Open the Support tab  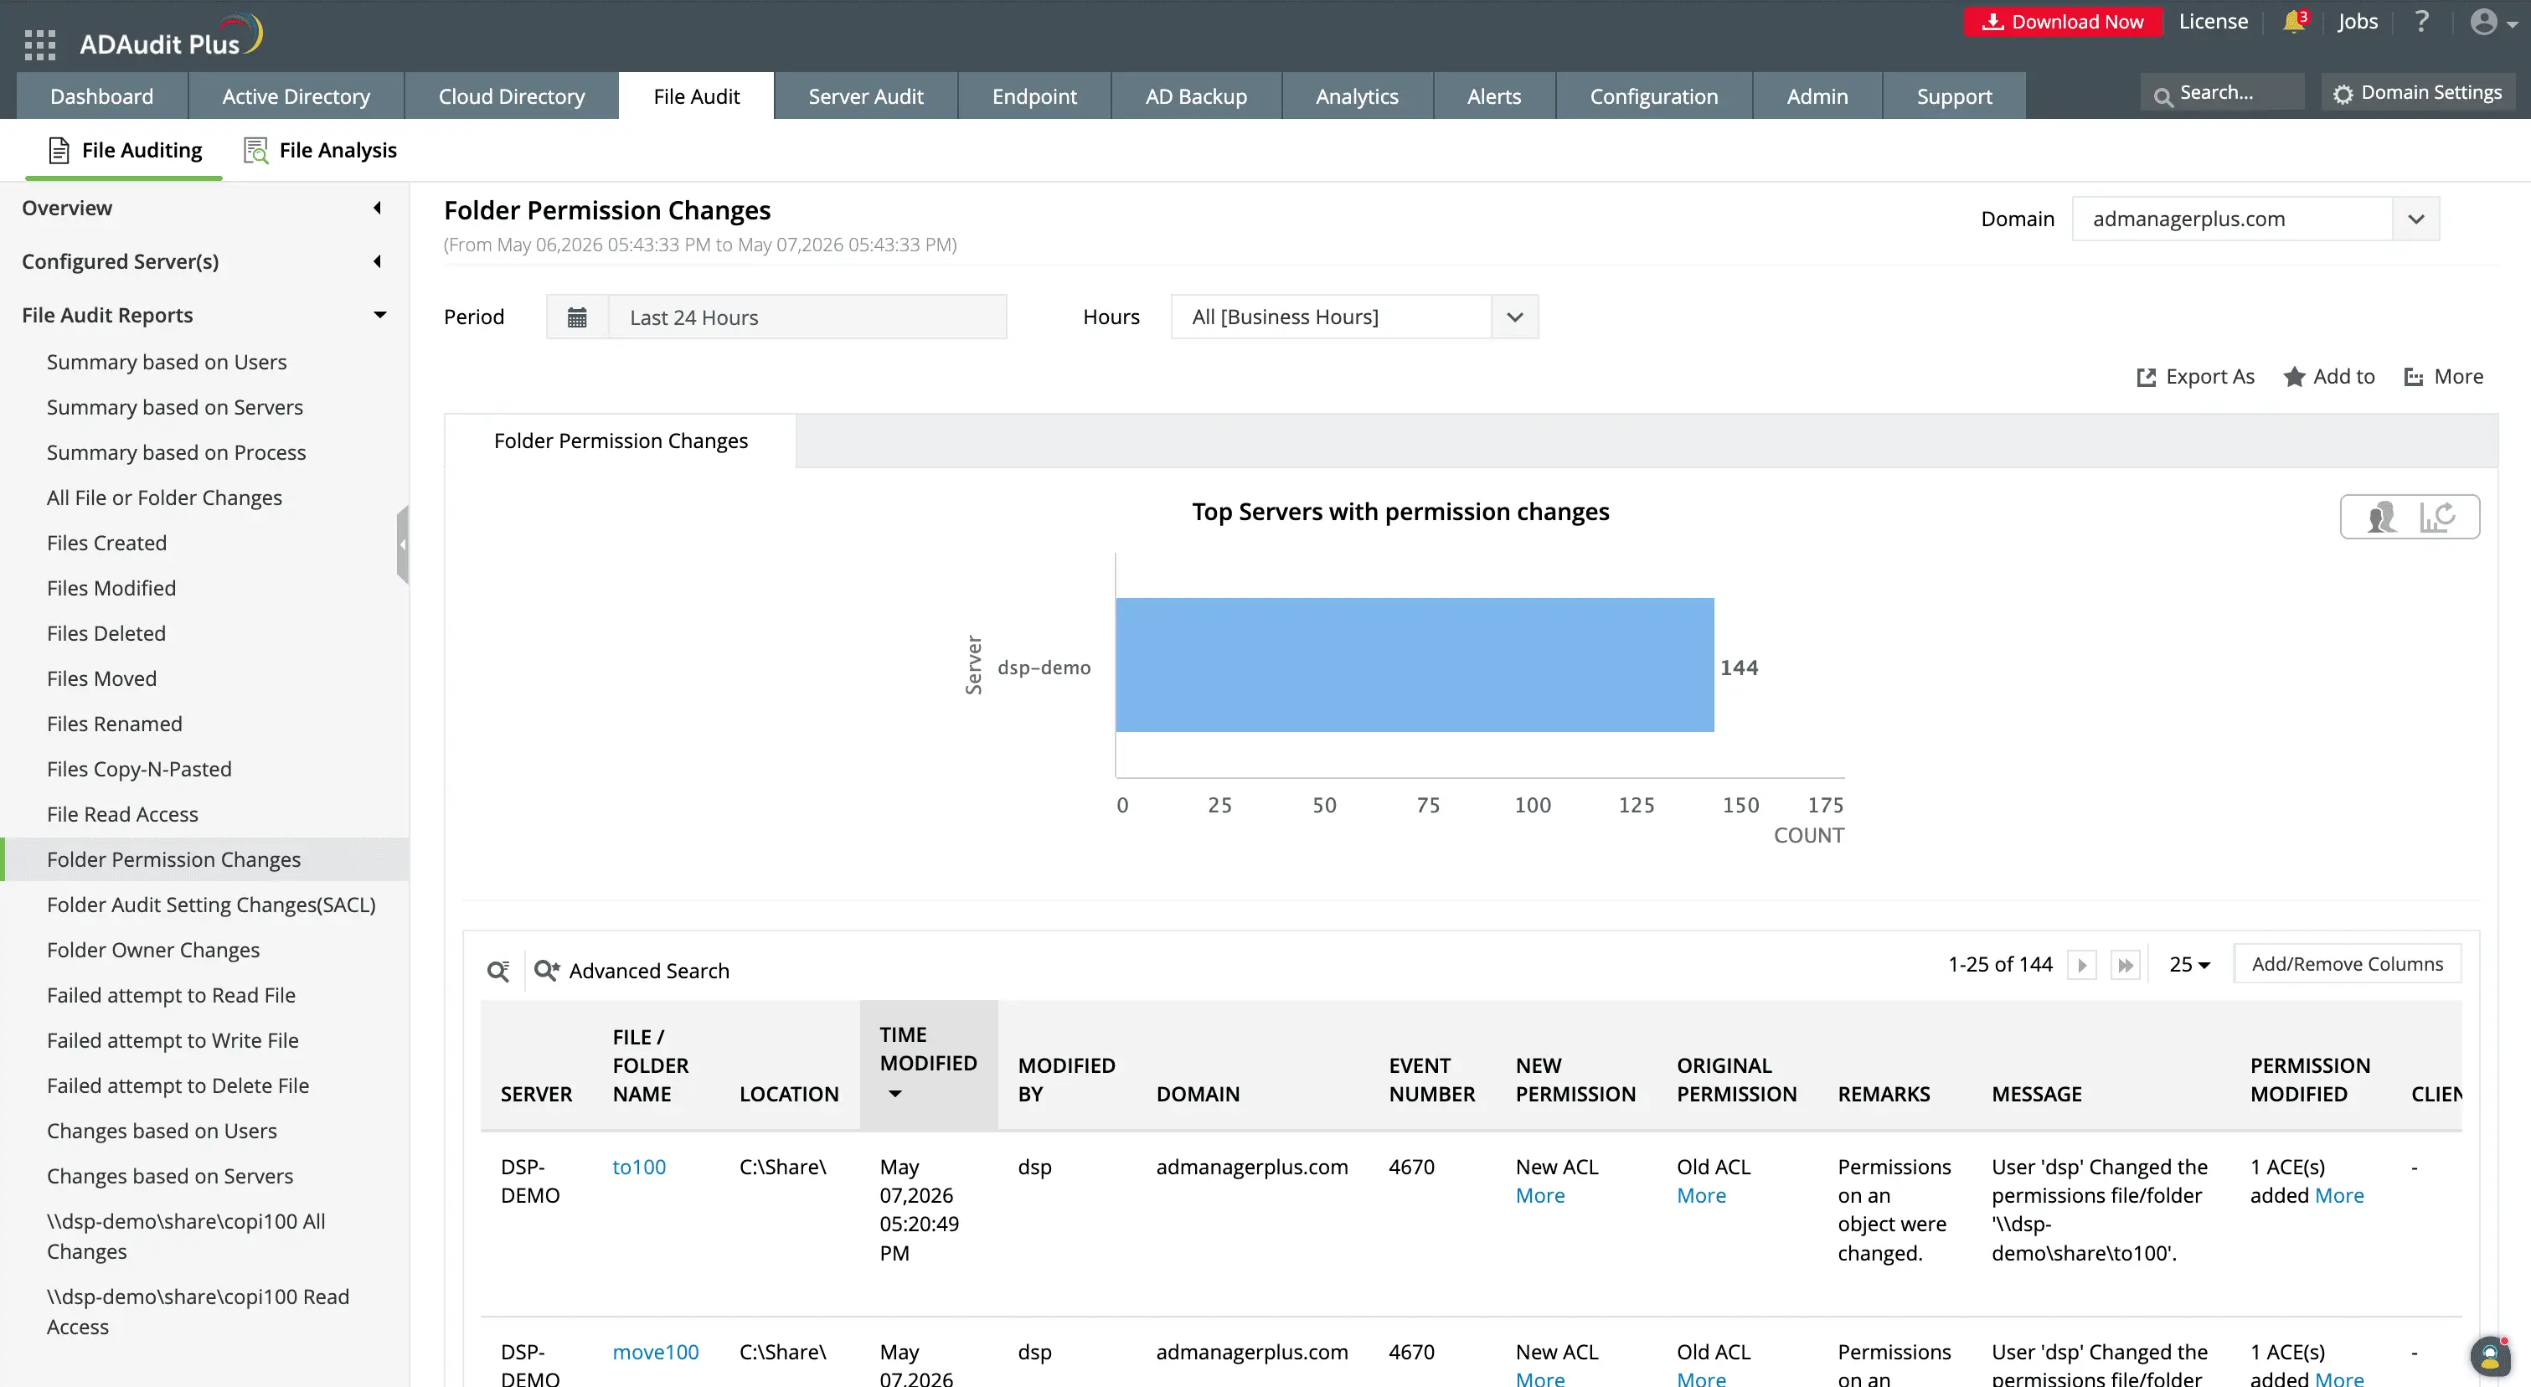click(x=1953, y=96)
